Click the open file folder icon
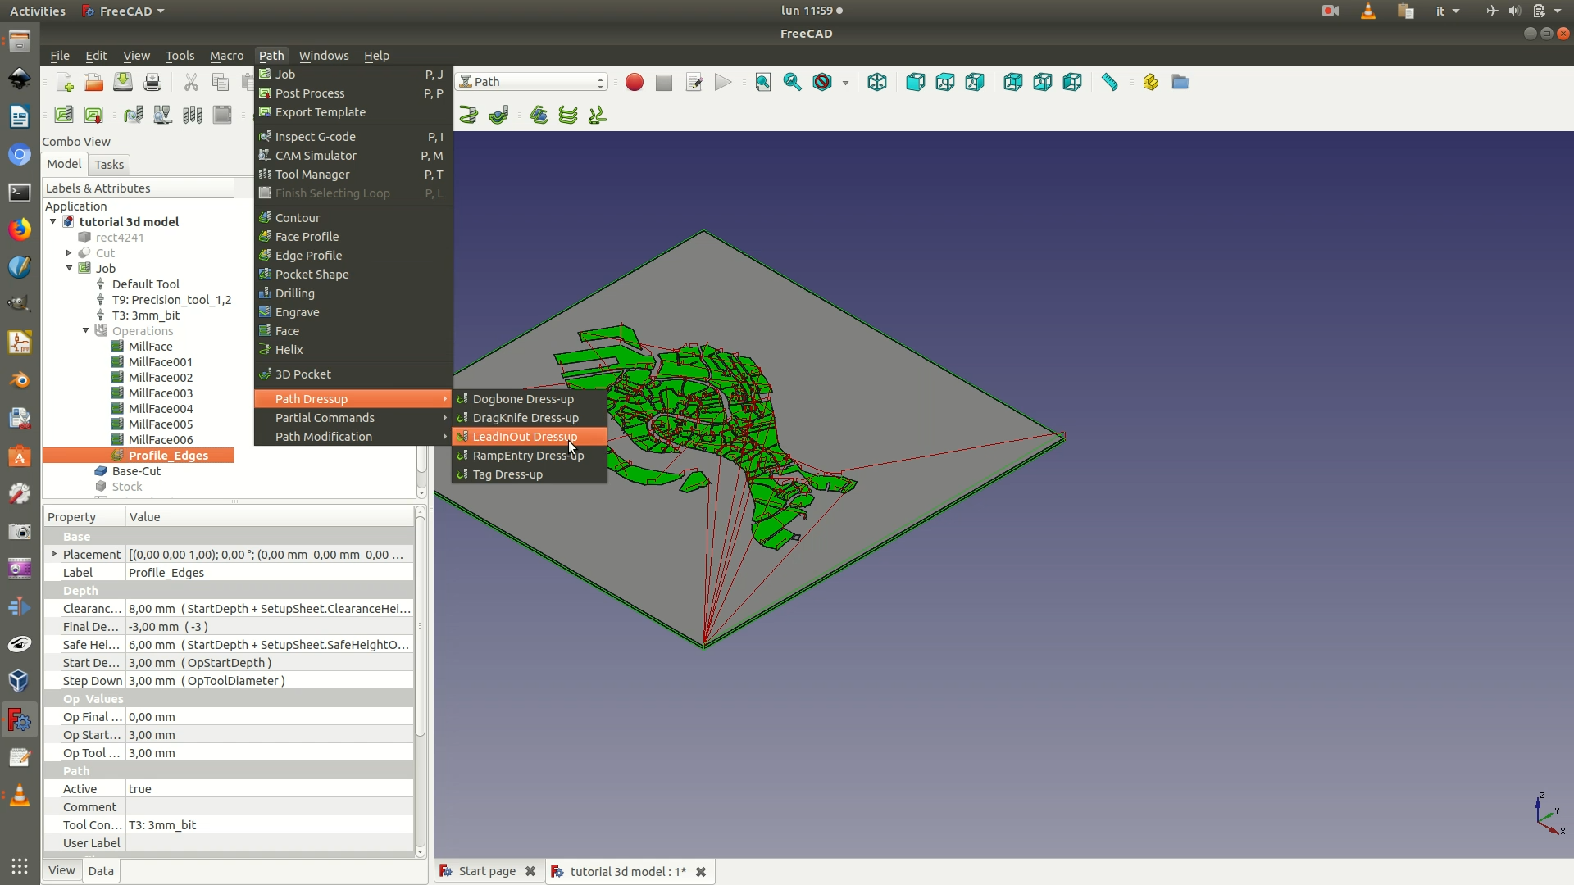Viewport: 1574px width, 885px height. click(93, 82)
